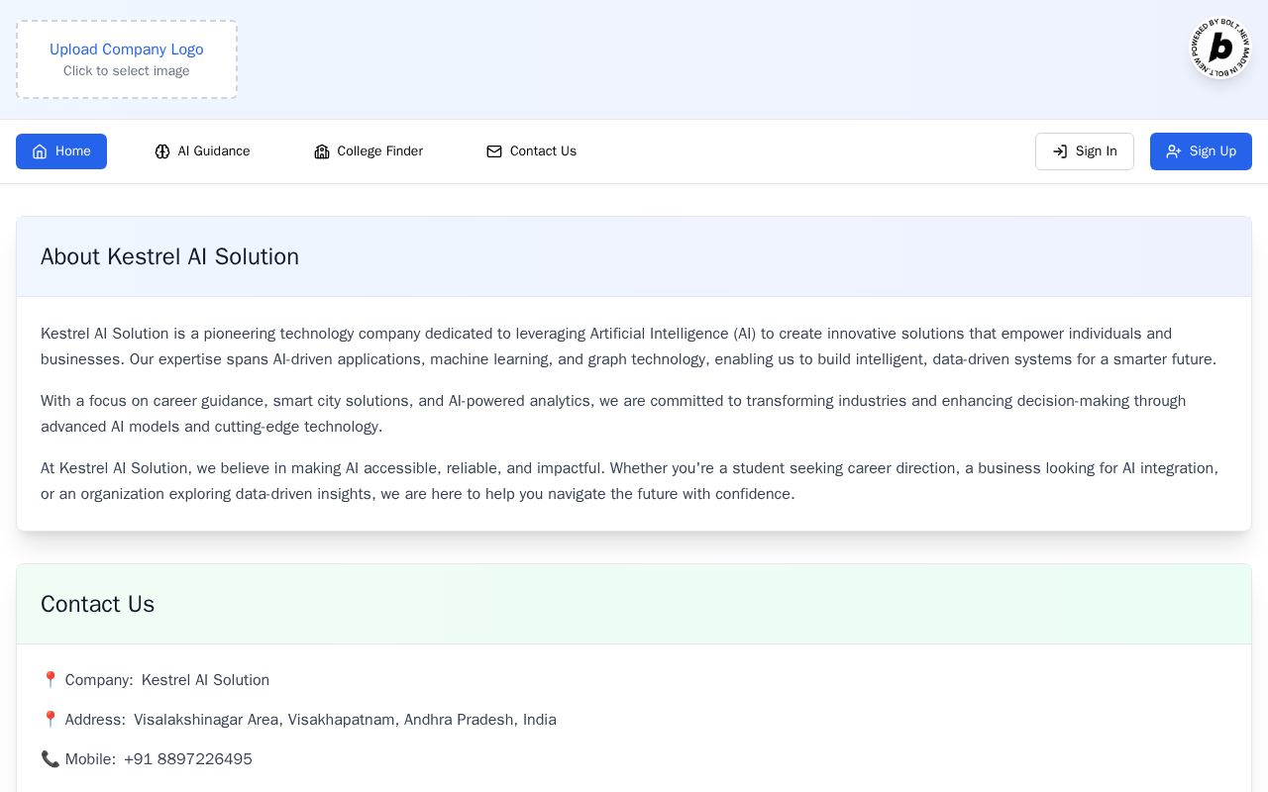Select the phone emoji before Mobile

pos(51,759)
